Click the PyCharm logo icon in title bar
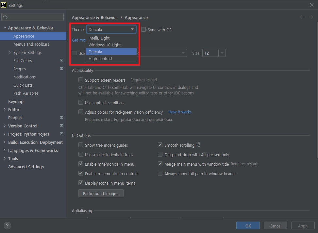The width and height of the screenshot is (318, 233). point(4,5)
